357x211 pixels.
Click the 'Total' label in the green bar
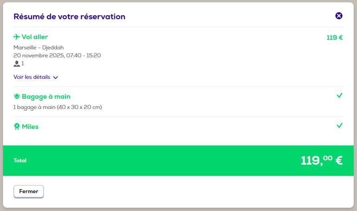20,160
